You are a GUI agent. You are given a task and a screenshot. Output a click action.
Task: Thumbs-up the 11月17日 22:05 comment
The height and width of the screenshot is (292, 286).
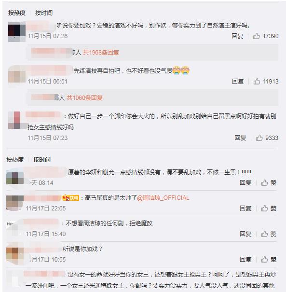[269, 208]
